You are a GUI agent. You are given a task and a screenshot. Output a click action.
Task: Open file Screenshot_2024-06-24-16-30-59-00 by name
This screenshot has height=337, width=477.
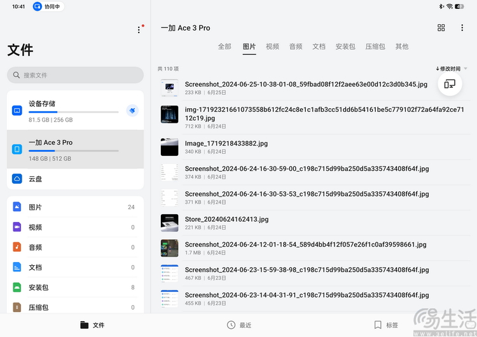coord(307,168)
